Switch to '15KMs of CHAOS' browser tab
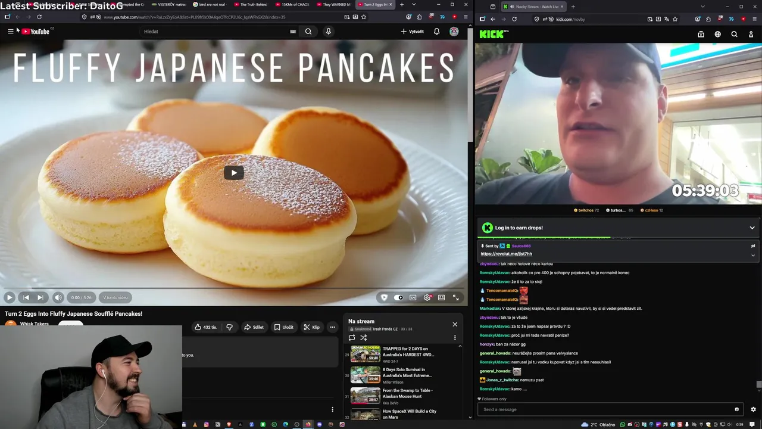 pyautogui.click(x=293, y=5)
